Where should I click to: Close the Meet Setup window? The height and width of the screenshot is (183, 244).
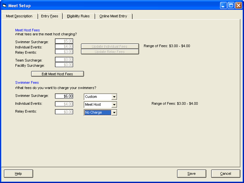[x=238, y=6]
